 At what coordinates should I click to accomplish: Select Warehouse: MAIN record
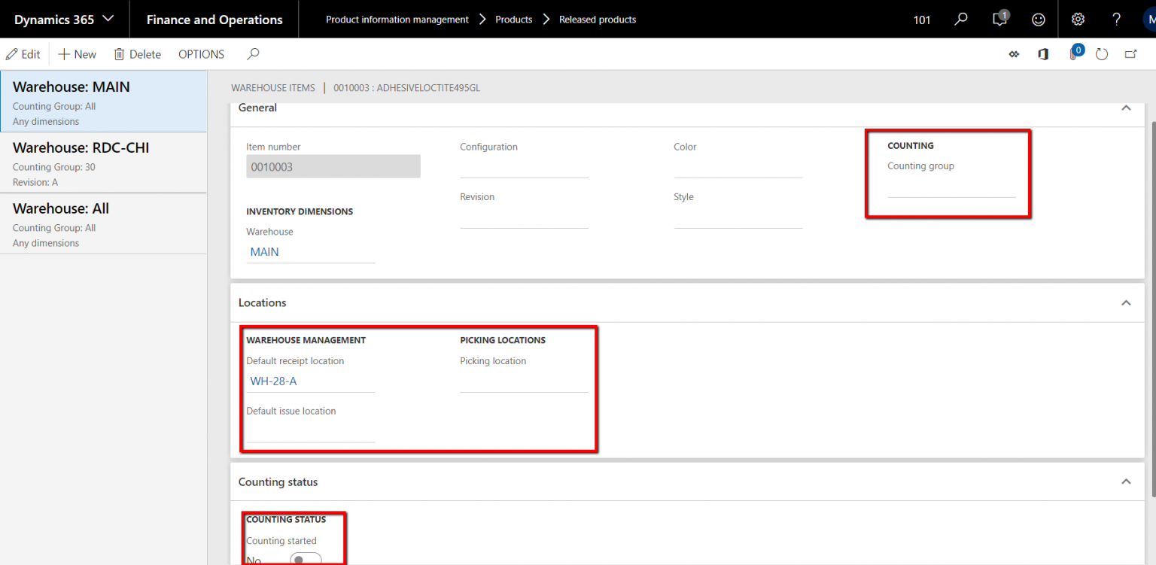[104, 102]
